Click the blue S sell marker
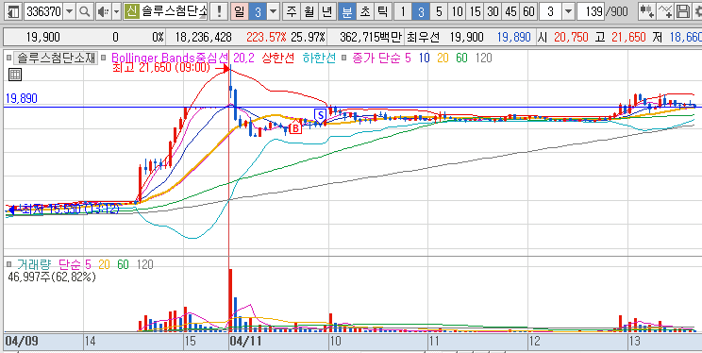This screenshot has width=702, height=353. pos(320,115)
